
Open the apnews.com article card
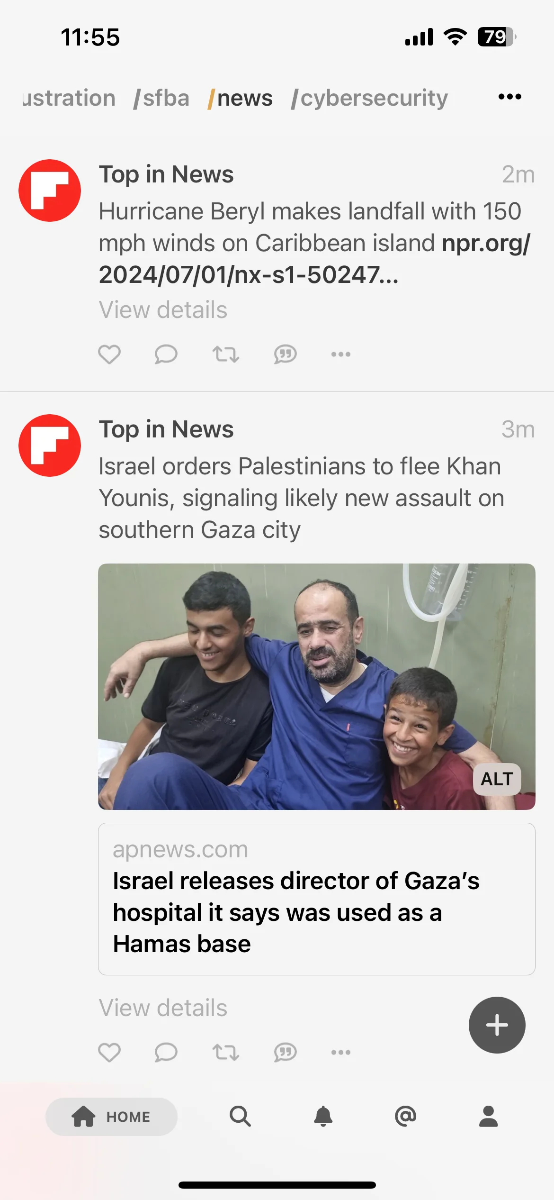[x=317, y=899]
